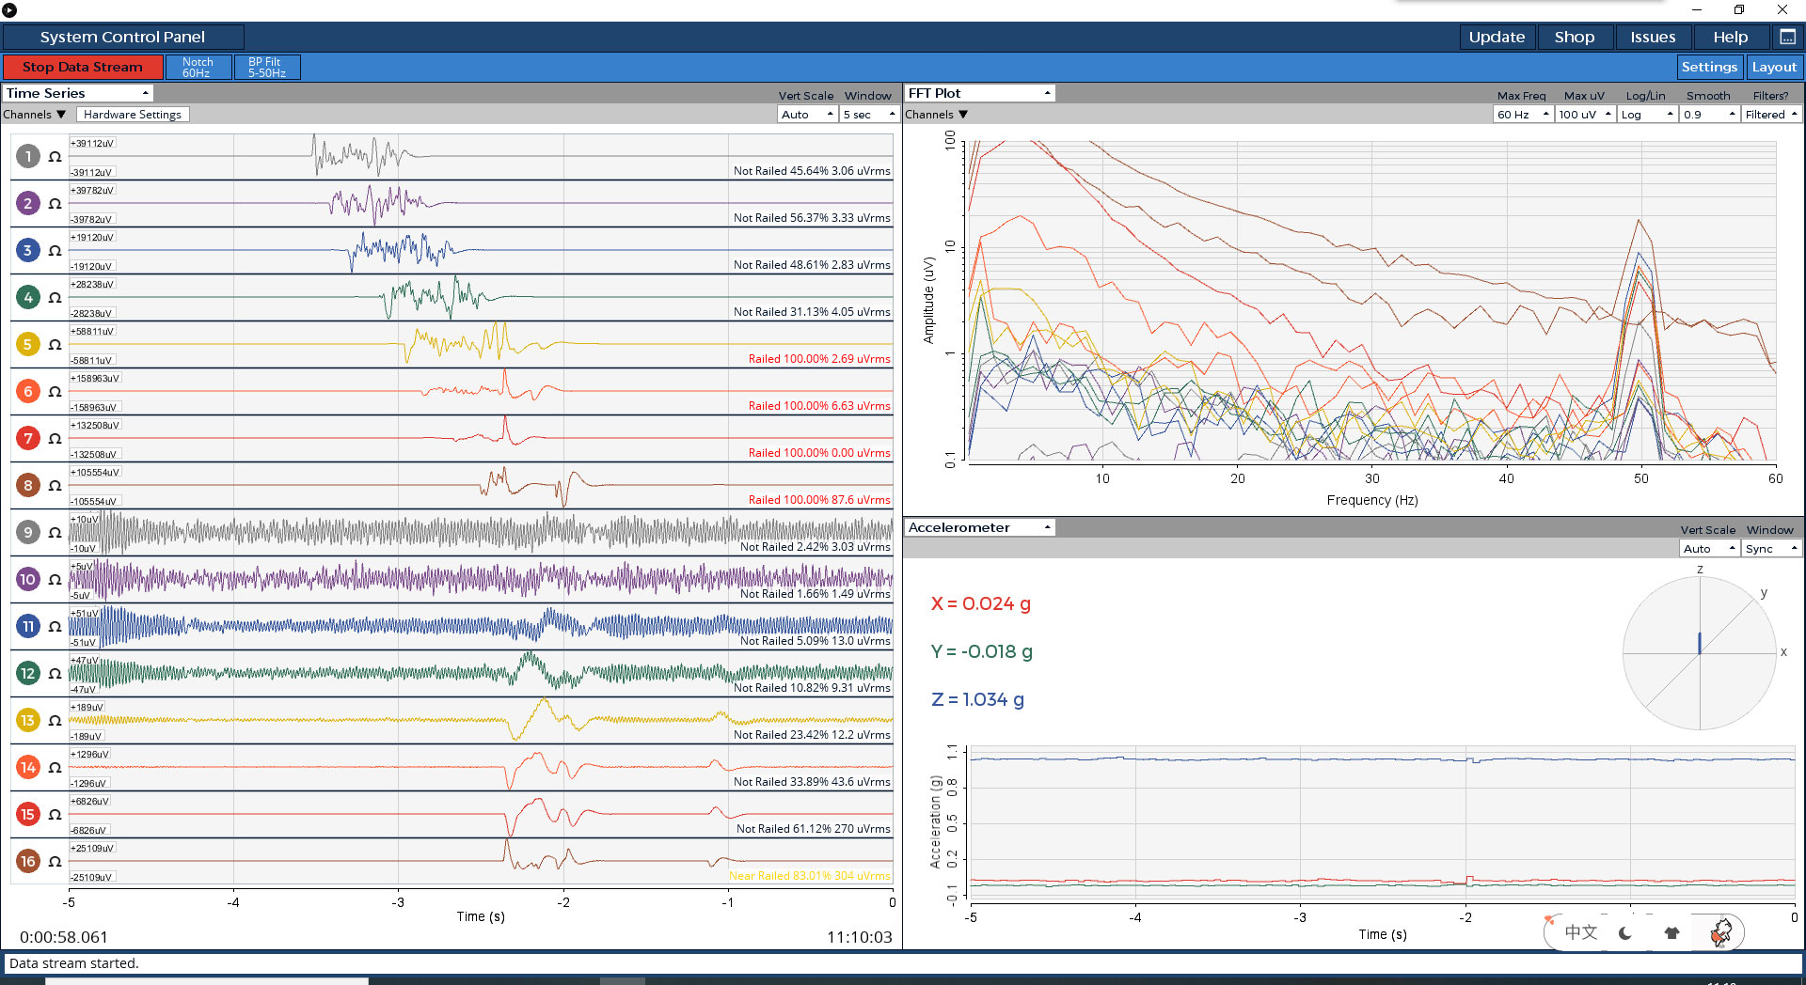The height and width of the screenshot is (985, 1806).
Task: Click the fullscreen window icon beside Help
Action: 1787,37
